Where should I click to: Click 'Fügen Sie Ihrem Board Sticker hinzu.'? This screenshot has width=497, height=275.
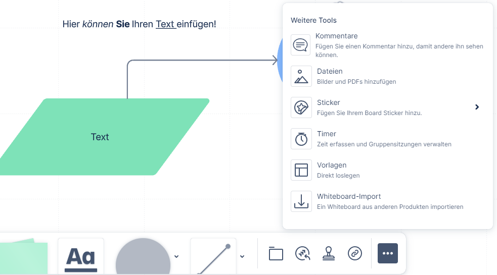tap(369, 113)
